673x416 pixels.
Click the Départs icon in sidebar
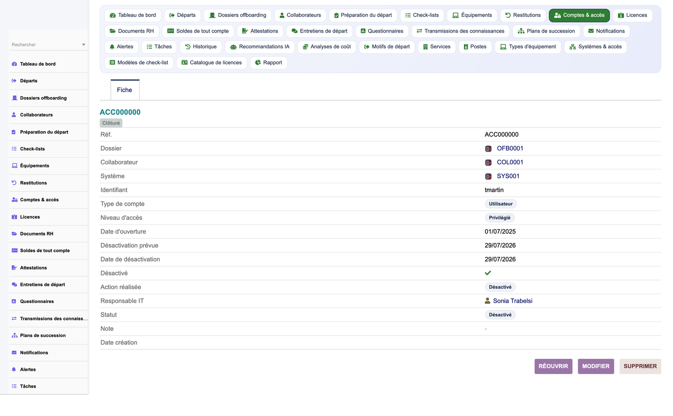click(x=14, y=81)
